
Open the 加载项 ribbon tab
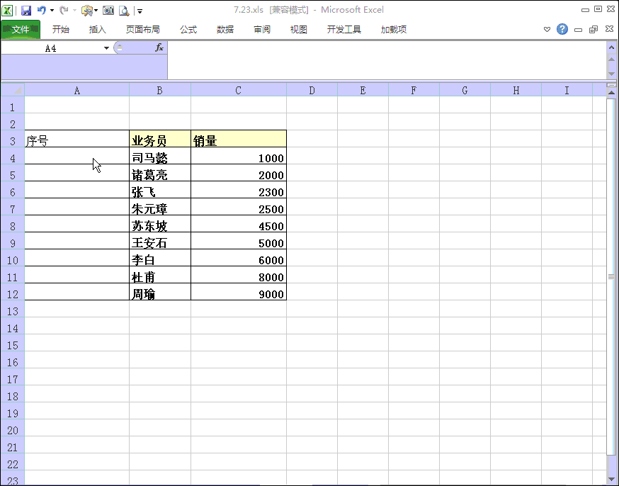[394, 30]
